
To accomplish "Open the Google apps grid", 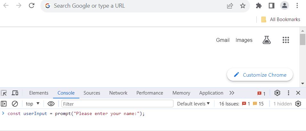I will point(286,40).
